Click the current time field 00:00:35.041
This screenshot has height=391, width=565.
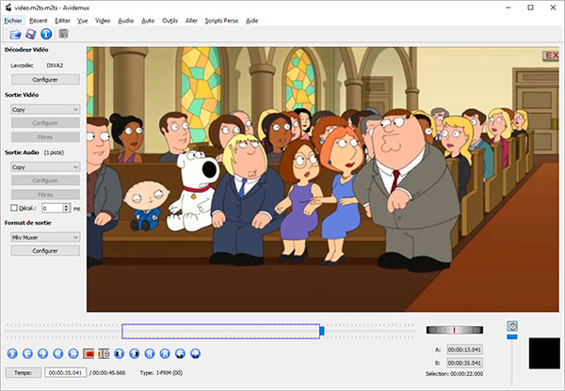coord(66,372)
